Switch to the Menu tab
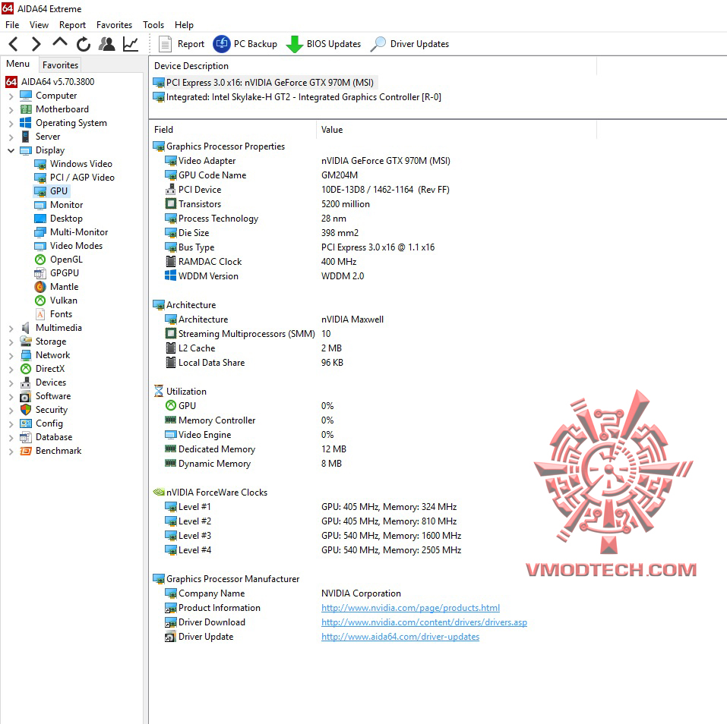 pos(18,64)
